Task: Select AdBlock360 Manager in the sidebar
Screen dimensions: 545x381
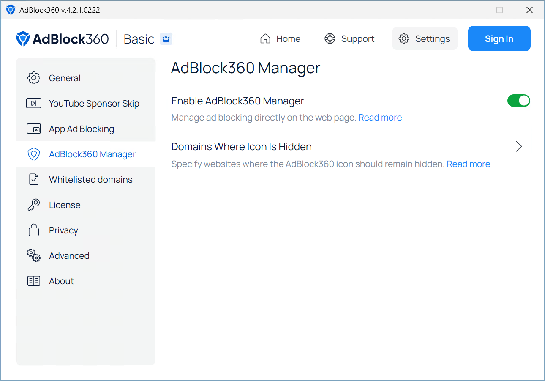Action: [86, 154]
